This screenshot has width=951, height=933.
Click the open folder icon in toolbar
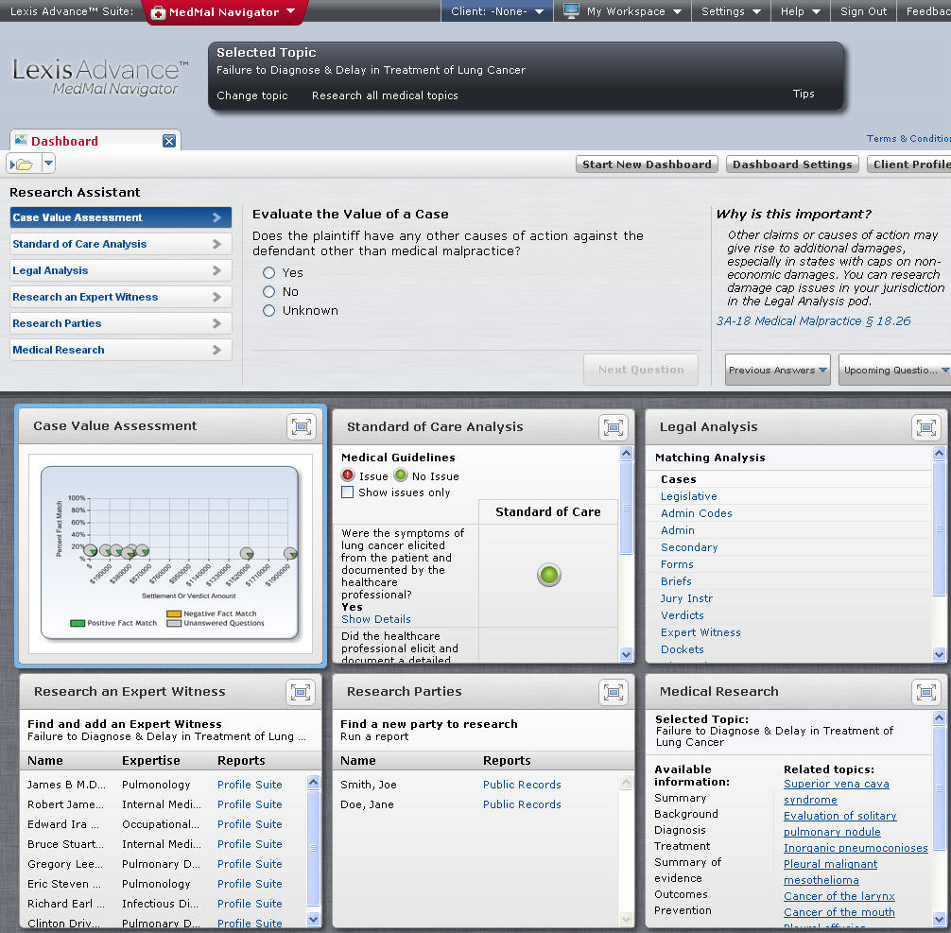pos(22,164)
